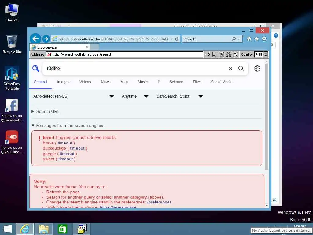313x235 pixels.
Task: Click Browservice Go arrow button
Action: 208,54
